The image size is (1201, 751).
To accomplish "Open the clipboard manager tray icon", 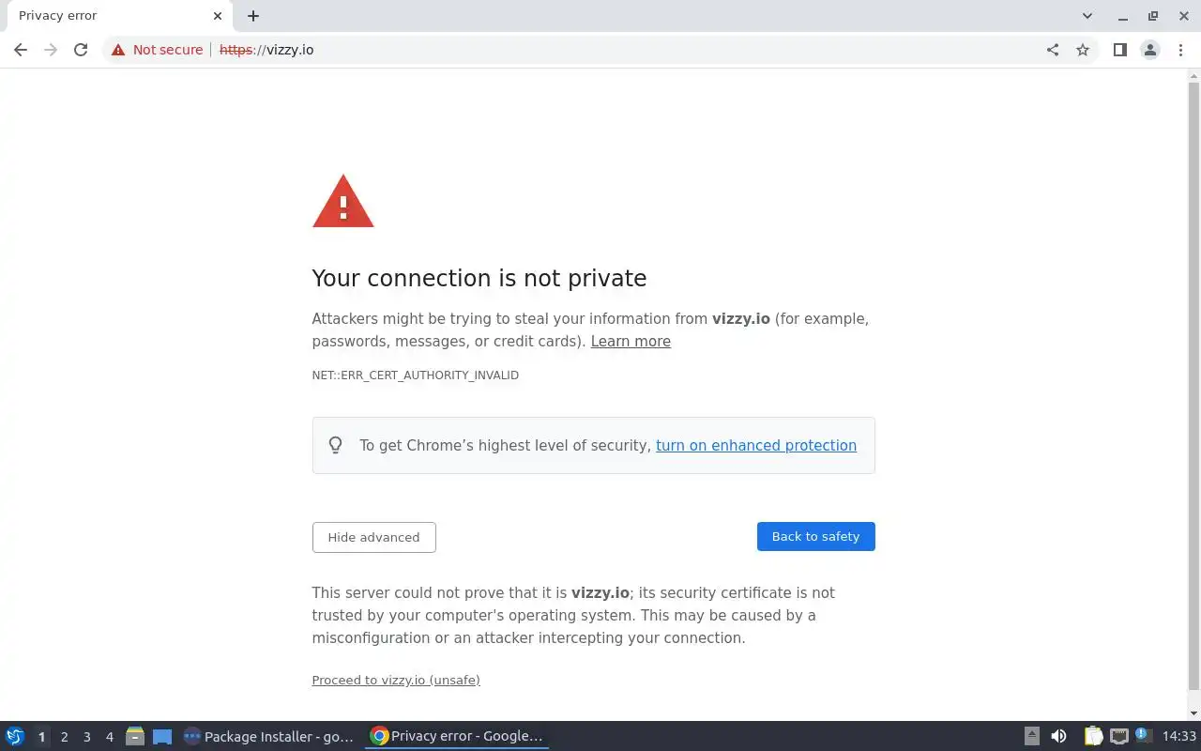I will (1093, 736).
